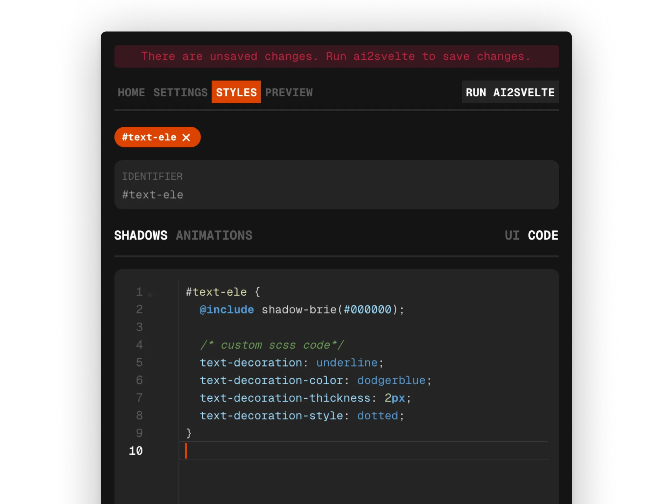This screenshot has height=504, width=672.
Task: Switch to the STYLES tab
Action: coord(236,92)
